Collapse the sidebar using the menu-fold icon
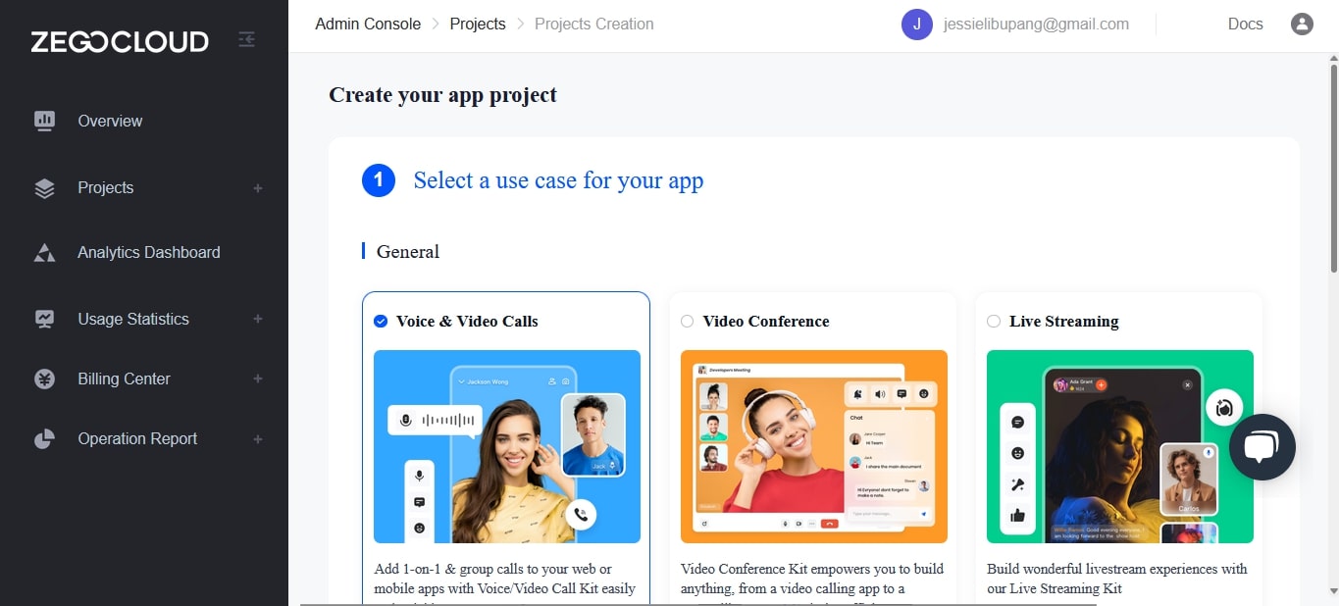Screen dimensions: 1339x606 point(247,39)
